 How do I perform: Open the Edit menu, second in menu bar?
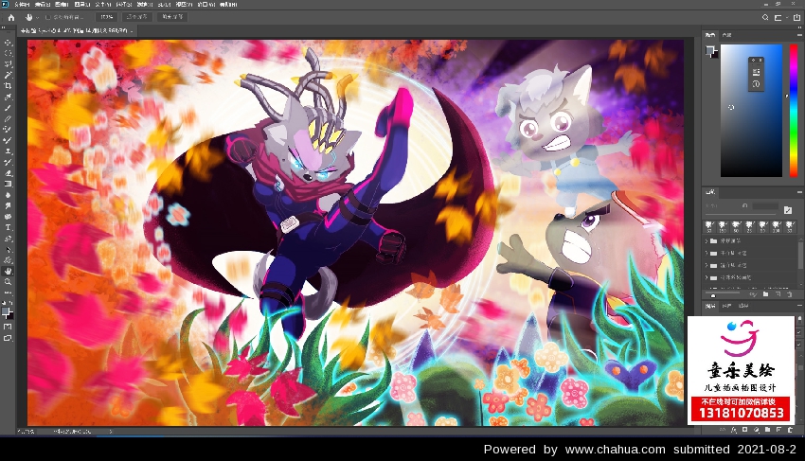click(42, 4)
